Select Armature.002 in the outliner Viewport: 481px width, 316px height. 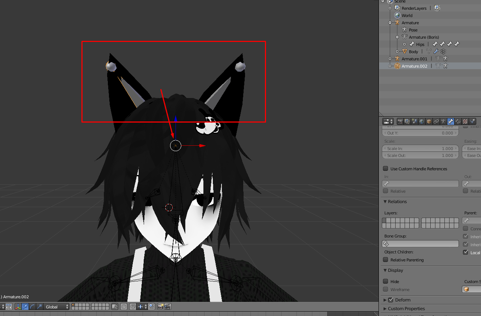tap(414, 66)
